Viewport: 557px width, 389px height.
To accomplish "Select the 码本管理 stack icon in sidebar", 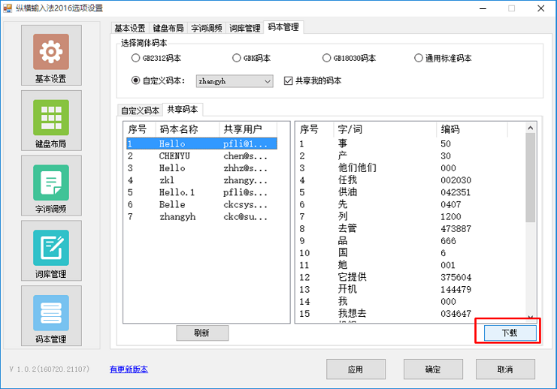I will [50, 313].
